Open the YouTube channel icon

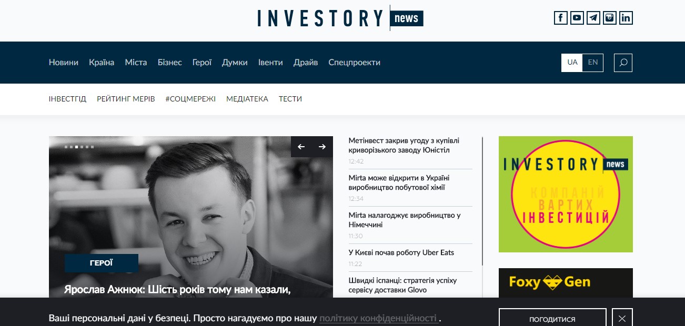pos(577,18)
